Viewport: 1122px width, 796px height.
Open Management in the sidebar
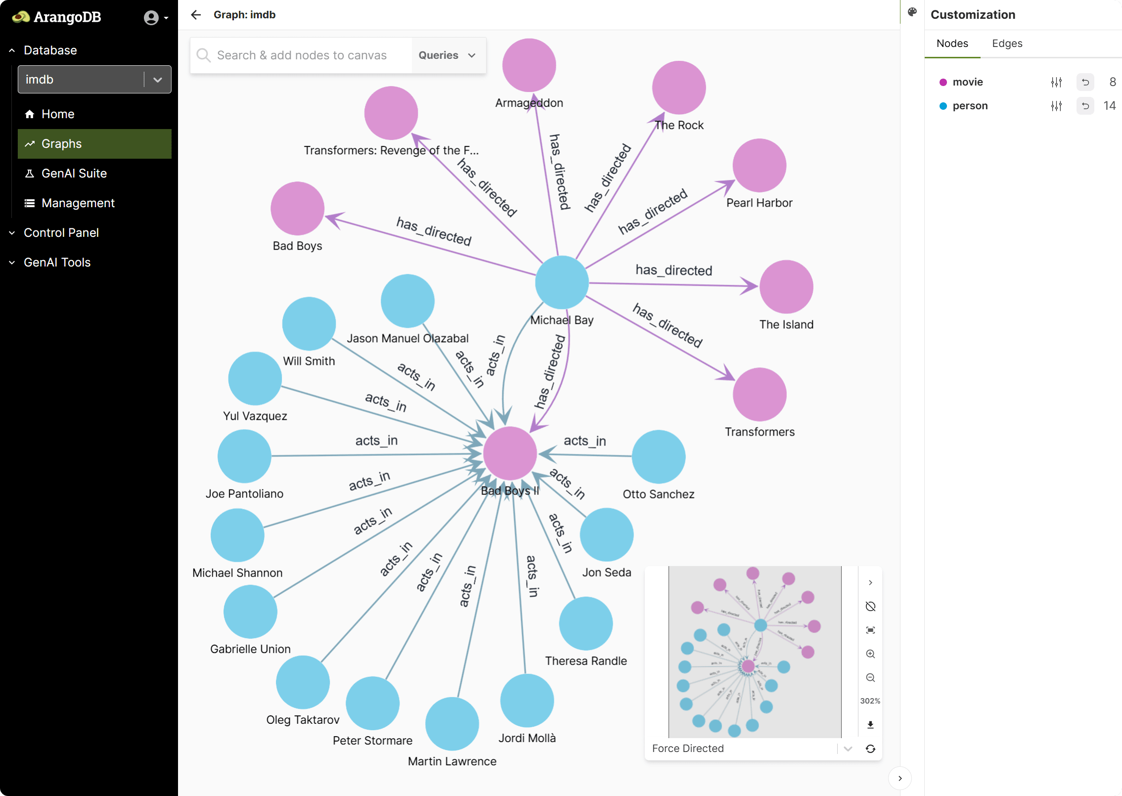coord(94,203)
